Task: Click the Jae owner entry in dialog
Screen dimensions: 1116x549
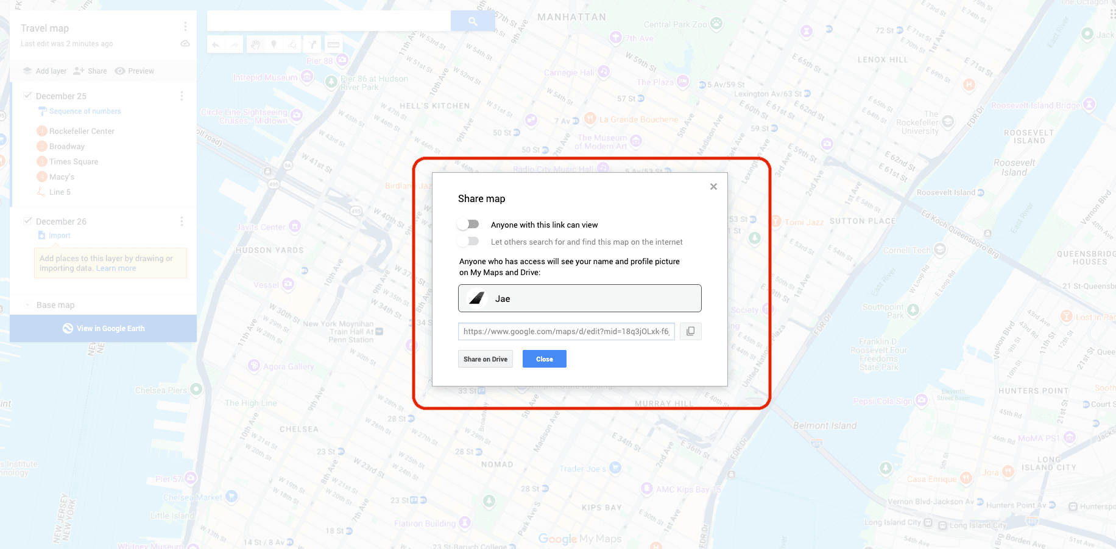Action: 579,298
